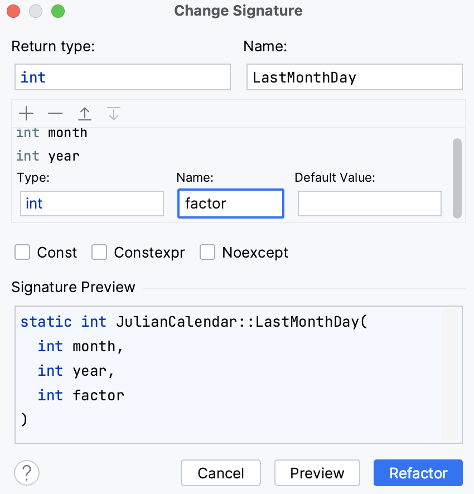This screenshot has width=474, height=494.
Task: Enable the Noexcept checkbox
Action: pyautogui.click(x=207, y=252)
